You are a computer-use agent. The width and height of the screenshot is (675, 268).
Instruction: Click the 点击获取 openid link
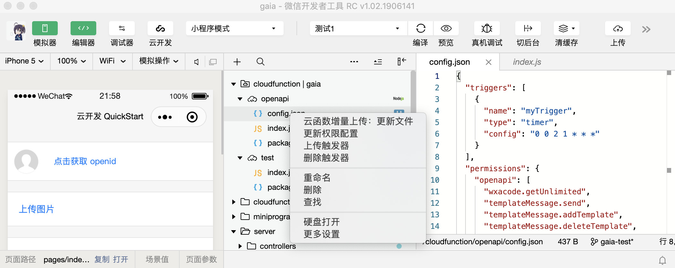tap(85, 161)
